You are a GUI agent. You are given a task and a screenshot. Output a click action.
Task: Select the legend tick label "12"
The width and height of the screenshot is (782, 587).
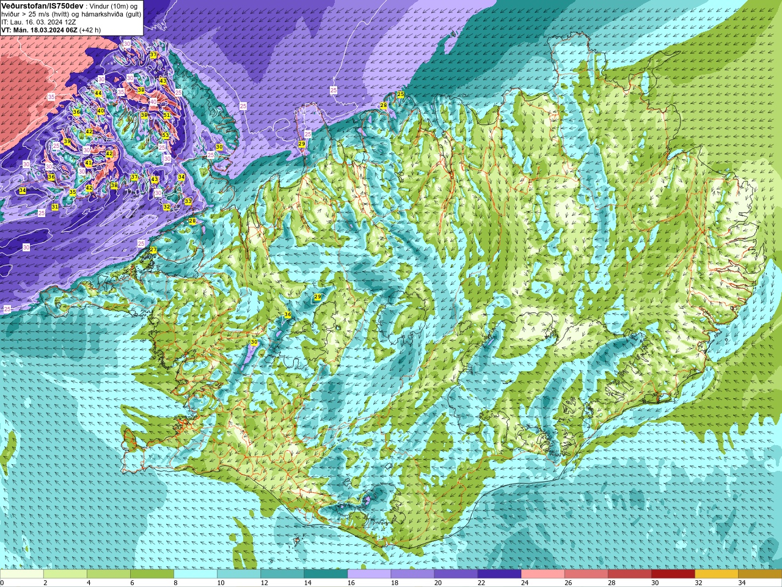(x=265, y=583)
